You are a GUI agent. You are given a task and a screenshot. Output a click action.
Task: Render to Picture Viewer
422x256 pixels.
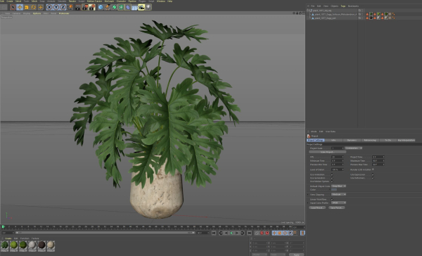(x=85, y=7)
